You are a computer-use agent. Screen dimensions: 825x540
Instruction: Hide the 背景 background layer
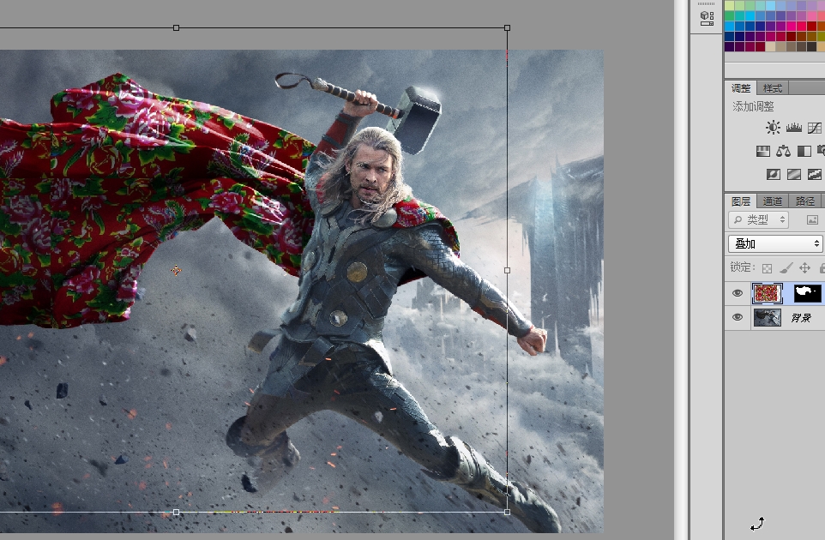(x=738, y=317)
